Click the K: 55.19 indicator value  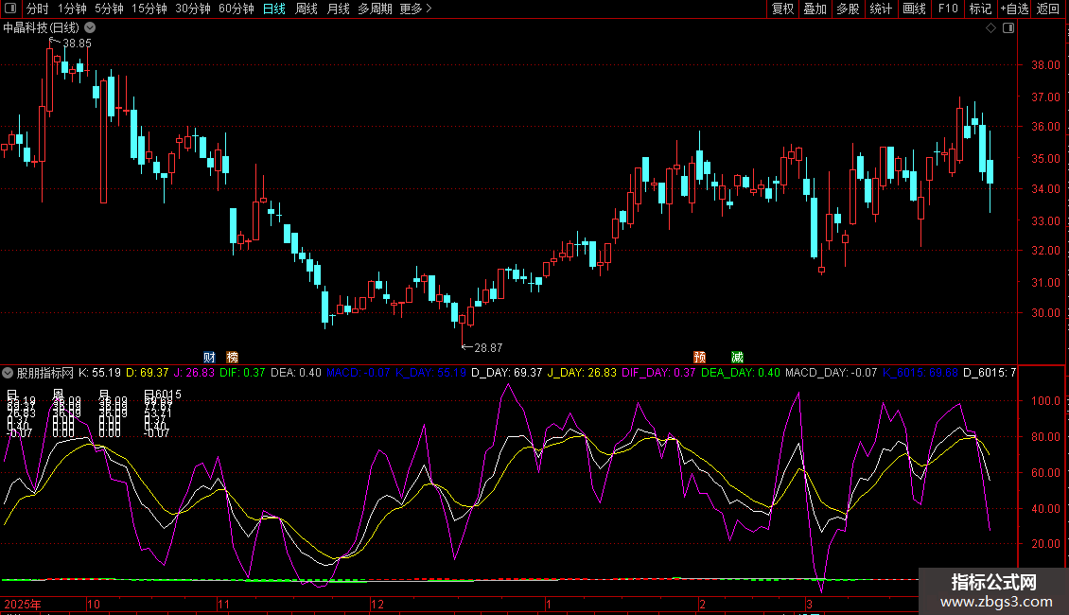pos(99,373)
